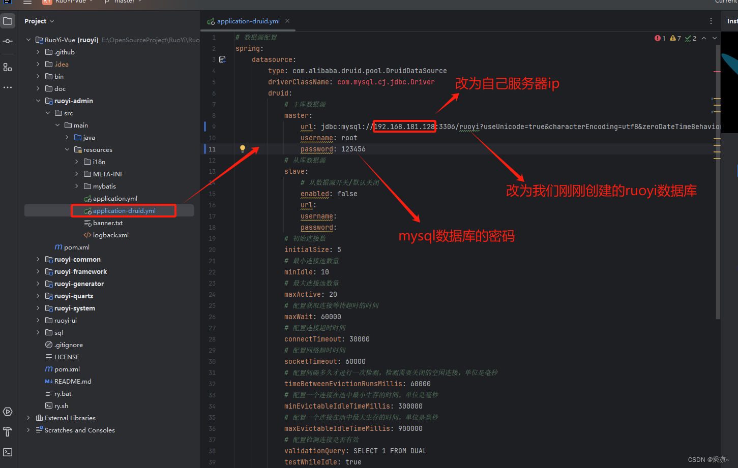Click the error count indicator
Image resolution: width=738 pixels, height=468 pixels.
[660, 38]
